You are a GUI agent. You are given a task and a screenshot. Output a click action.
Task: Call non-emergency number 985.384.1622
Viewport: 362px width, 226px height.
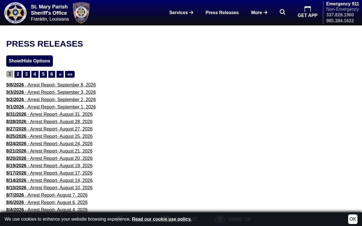[x=340, y=21]
